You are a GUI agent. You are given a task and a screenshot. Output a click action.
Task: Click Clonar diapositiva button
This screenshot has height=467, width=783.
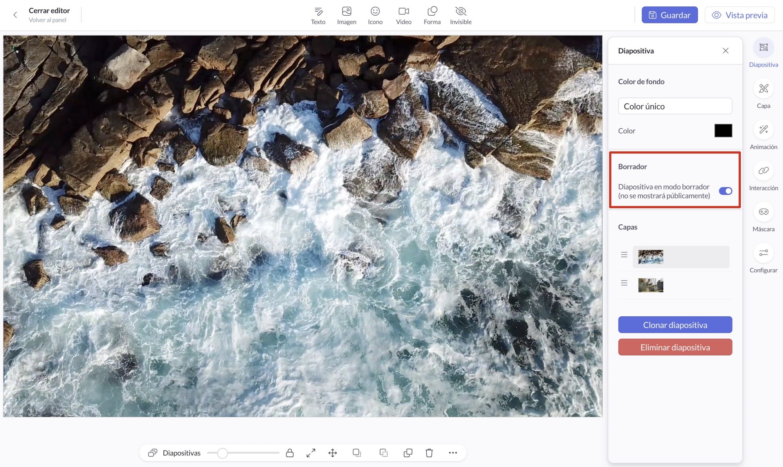click(675, 325)
